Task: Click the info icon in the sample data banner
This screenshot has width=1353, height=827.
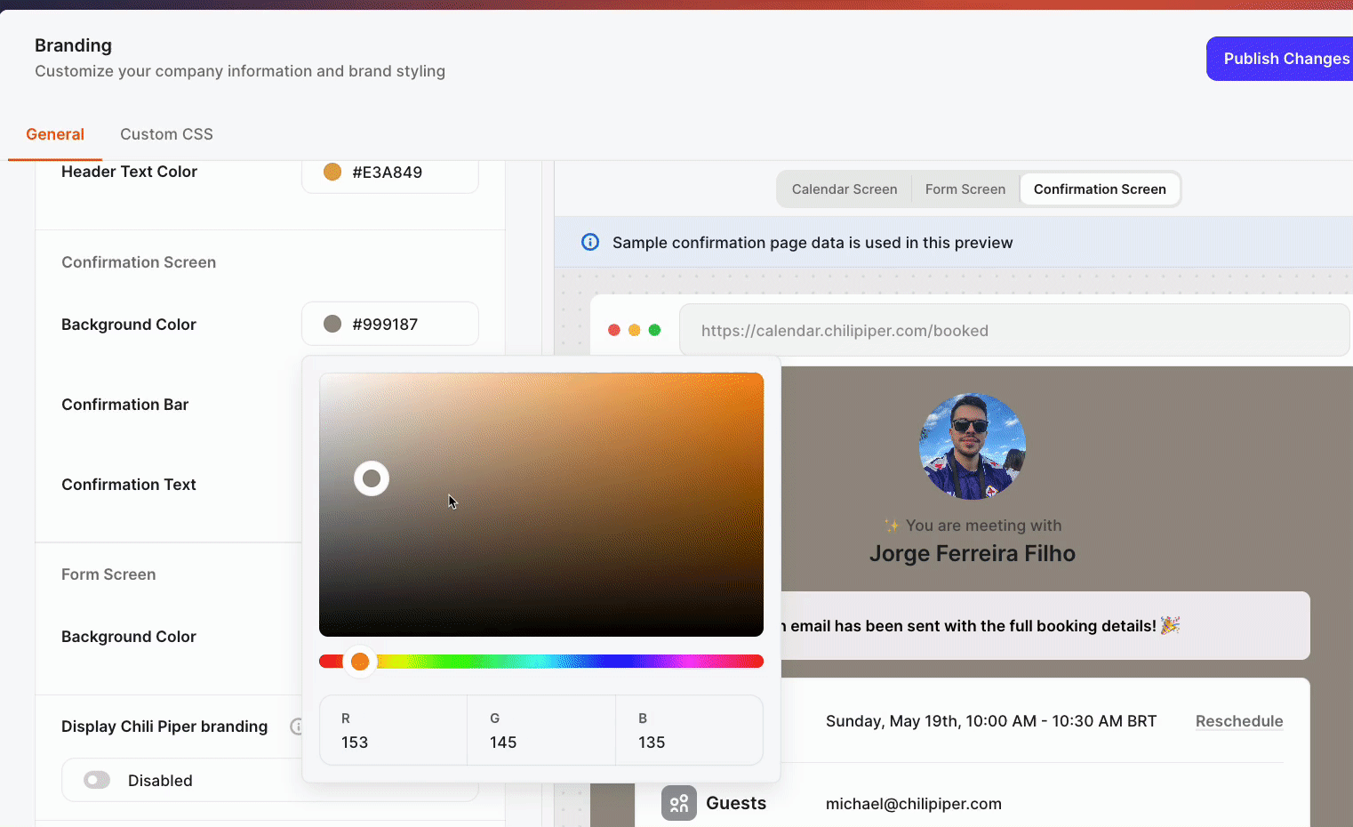Action: 590,242
